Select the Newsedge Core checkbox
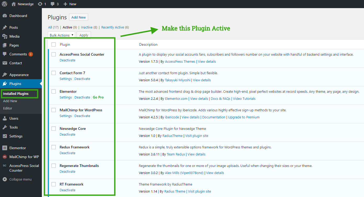This screenshot has width=364, height=197. point(54,129)
